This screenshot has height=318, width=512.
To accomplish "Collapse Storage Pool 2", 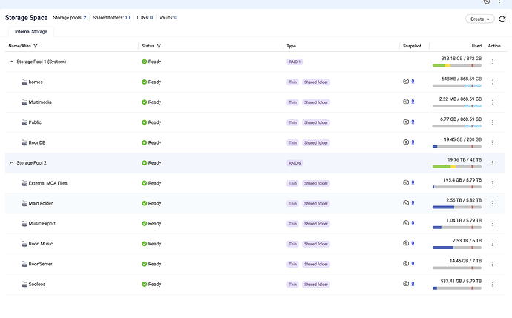I will click(x=11, y=163).
